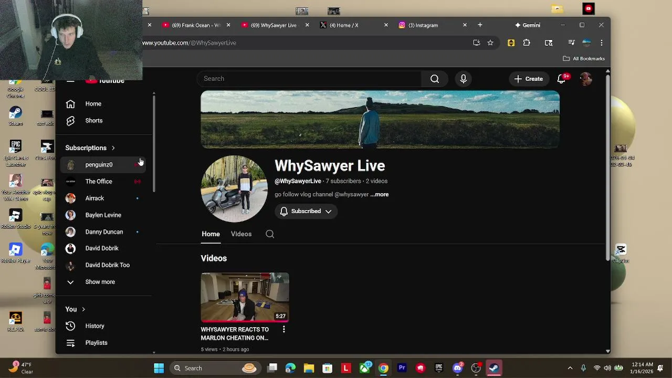Open the Marlon cheating reaction video title

(x=235, y=334)
